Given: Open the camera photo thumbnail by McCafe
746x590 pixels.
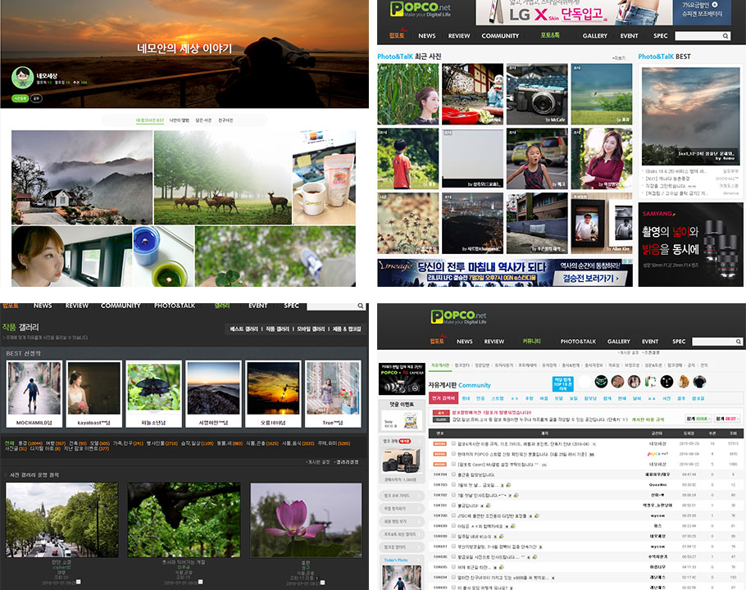Looking at the screenshot, I should point(537,94).
